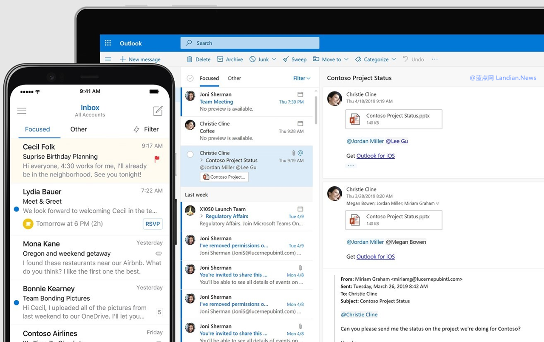Click the Delete trash icon in toolbar

click(x=190, y=59)
